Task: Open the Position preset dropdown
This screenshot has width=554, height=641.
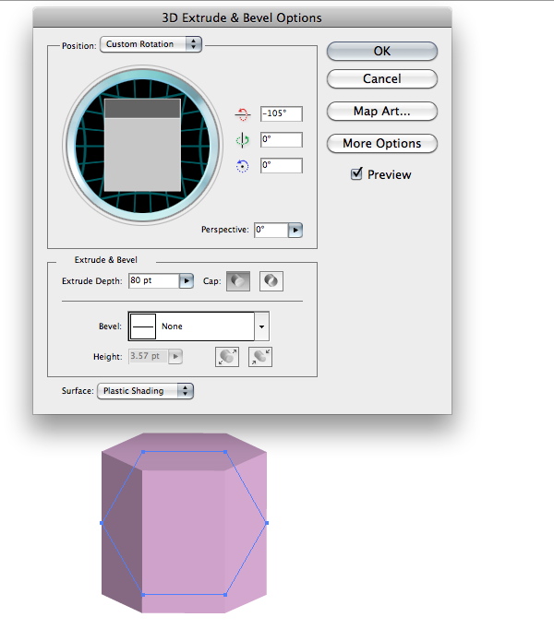Action: click(x=151, y=44)
